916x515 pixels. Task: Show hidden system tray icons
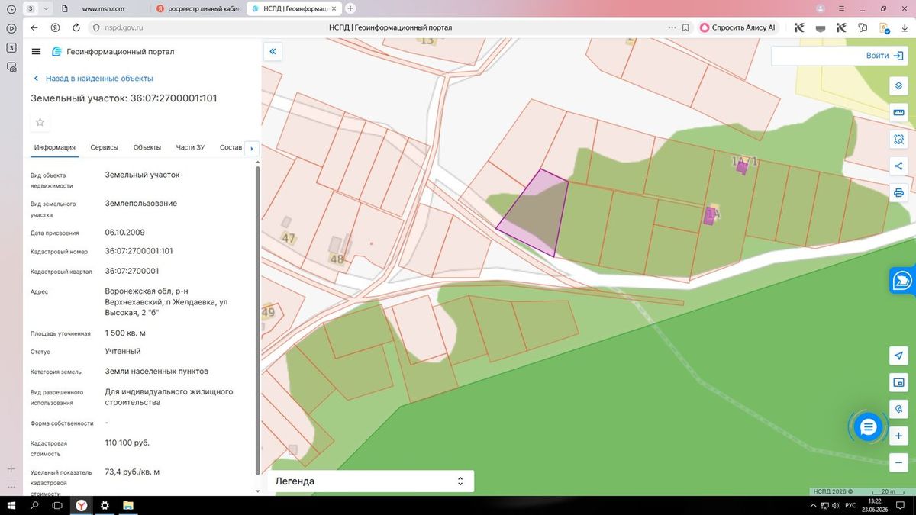click(811, 506)
